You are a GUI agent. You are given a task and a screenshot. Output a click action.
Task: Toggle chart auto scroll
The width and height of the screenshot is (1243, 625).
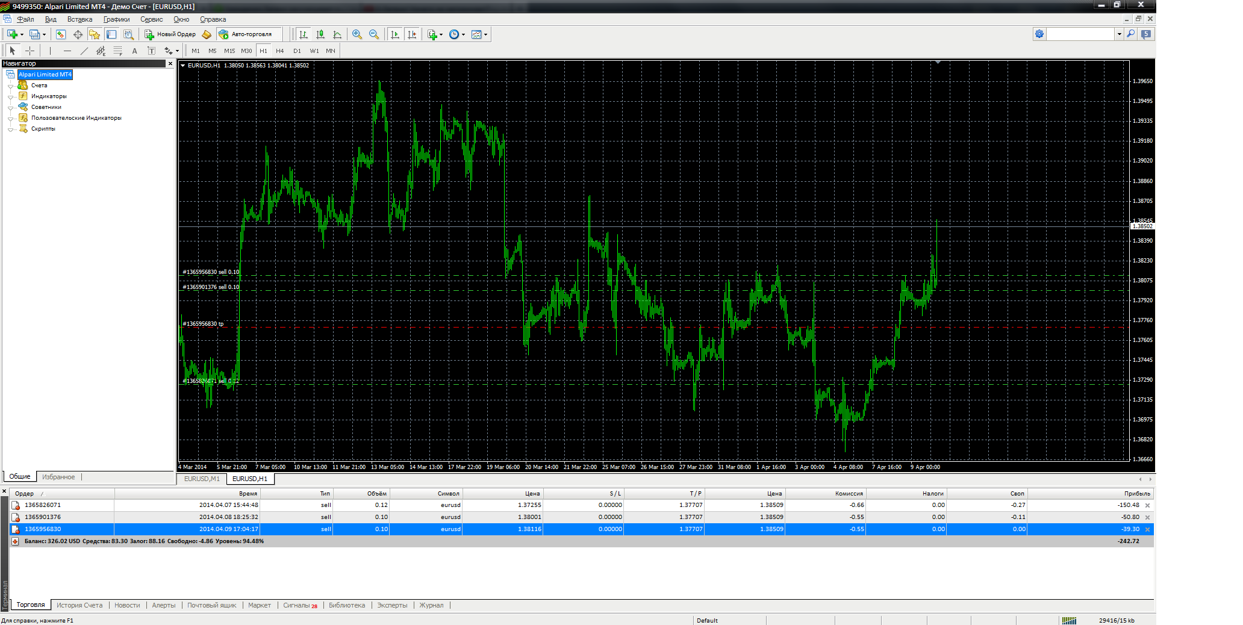click(x=395, y=34)
